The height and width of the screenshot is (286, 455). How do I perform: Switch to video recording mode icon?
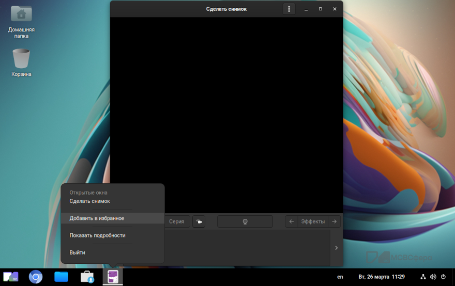(199, 221)
